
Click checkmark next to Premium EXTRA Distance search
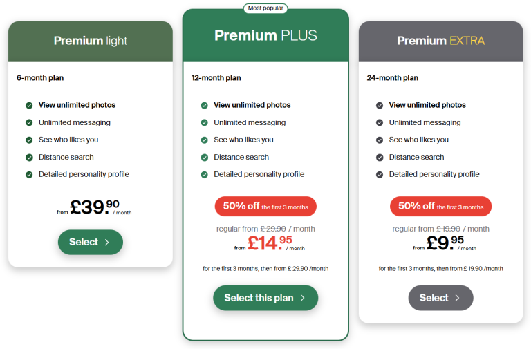point(380,157)
